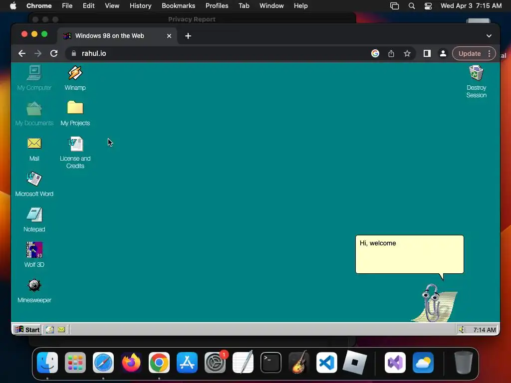Click the volume speaker tray icon

coord(462,330)
